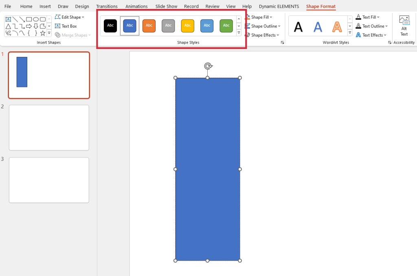Screen dimensions: 417x276
Task: Choose the oval shape from Insert Shapes
Action: pos(36,19)
